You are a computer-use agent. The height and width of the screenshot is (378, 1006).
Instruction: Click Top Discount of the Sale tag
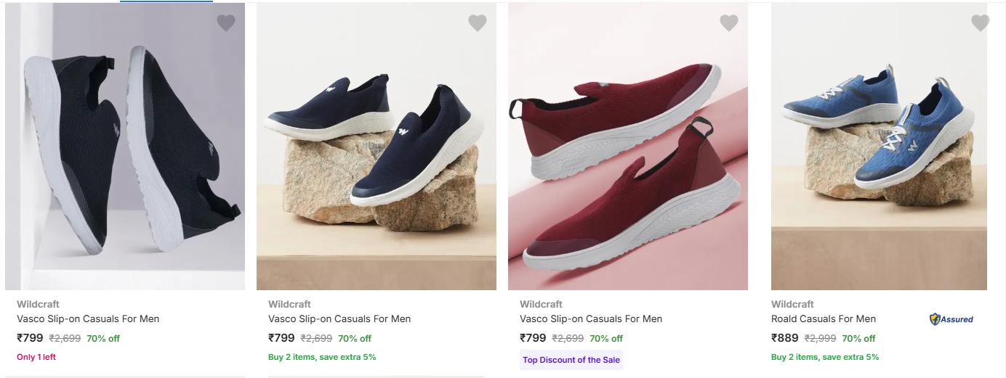[x=571, y=360]
